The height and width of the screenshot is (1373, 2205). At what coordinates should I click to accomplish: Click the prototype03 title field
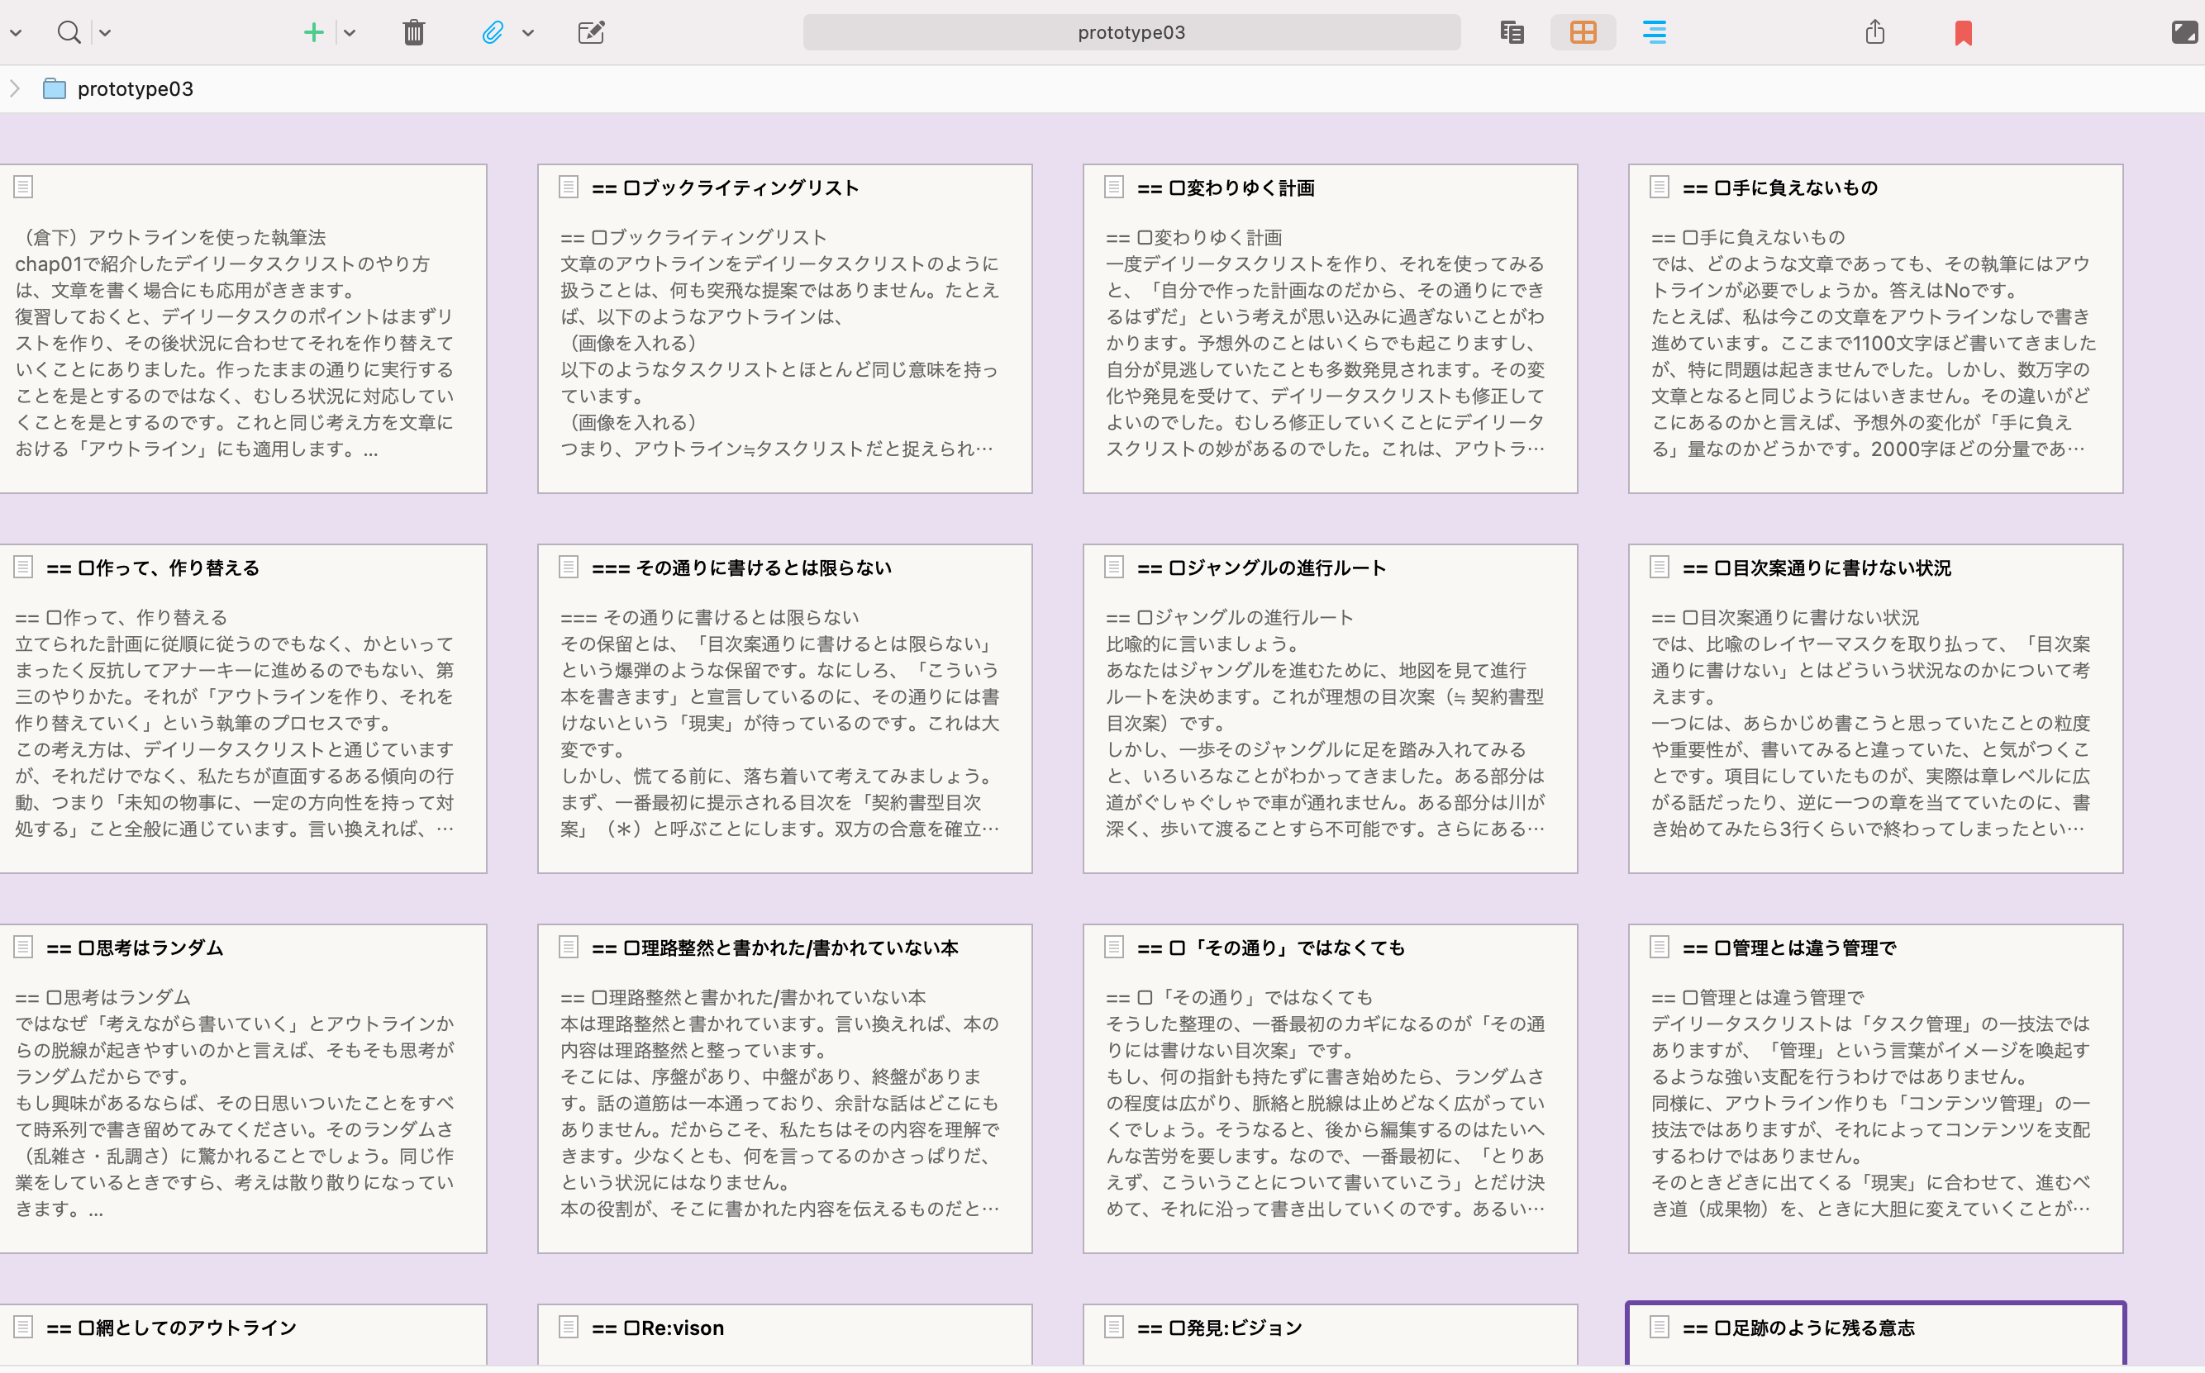pyautogui.click(x=1131, y=31)
